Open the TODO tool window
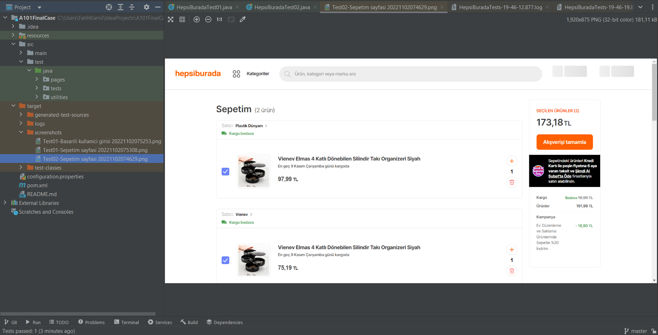This screenshot has height=335, width=658. (59, 322)
